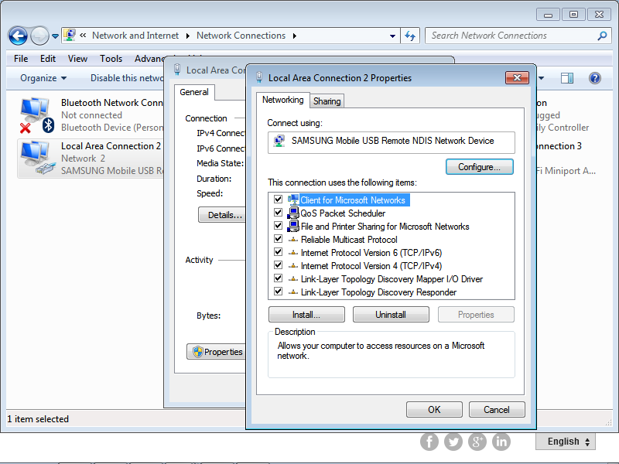Click Properties dialog title bar icon
619x464 pixels.
[x=259, y=77]
